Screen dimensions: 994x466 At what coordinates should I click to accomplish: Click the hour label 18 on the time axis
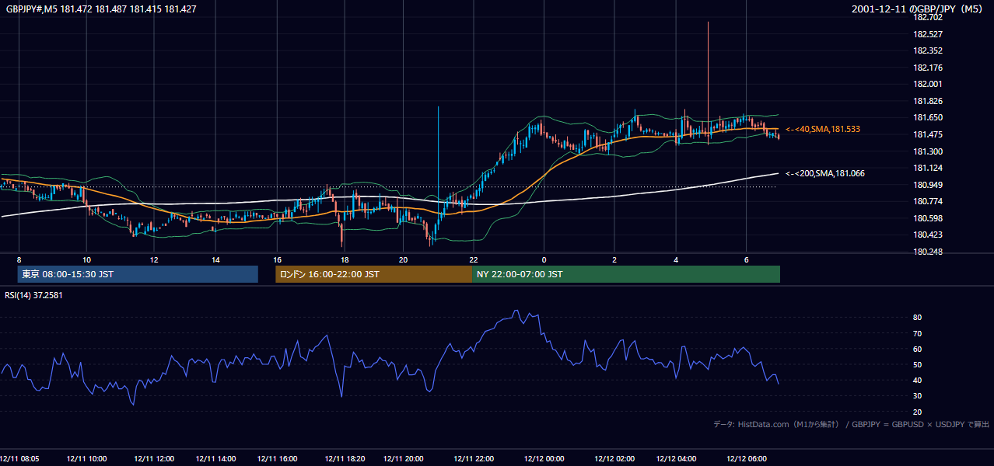[344, 259]
